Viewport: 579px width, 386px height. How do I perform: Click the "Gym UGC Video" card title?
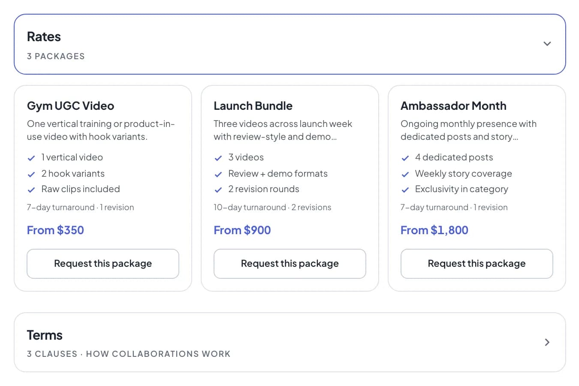(x=71, y=106)
